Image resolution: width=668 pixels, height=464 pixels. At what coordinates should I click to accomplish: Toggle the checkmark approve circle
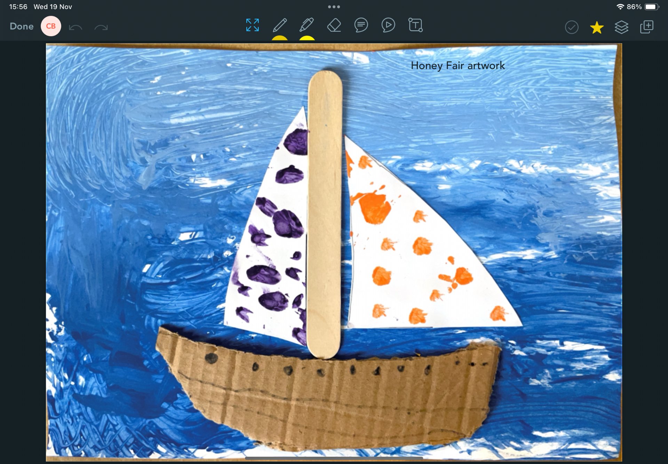pos(572,27)
